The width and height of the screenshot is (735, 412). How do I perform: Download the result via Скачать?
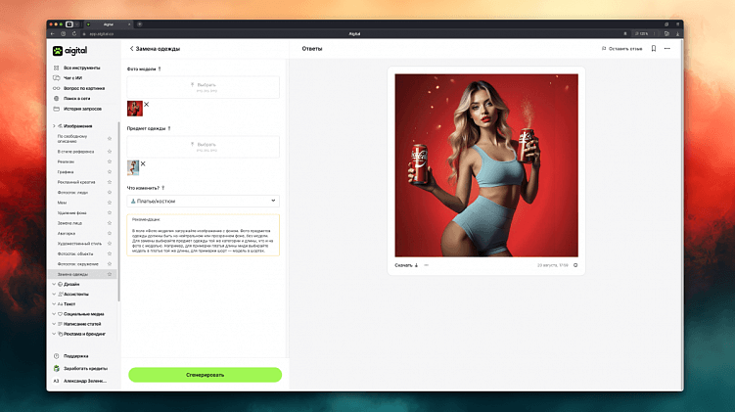[406, 265]
